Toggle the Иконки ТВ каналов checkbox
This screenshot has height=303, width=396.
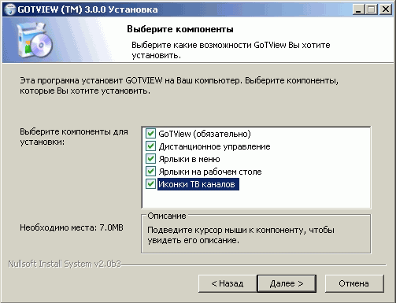(x=150, y=184)
